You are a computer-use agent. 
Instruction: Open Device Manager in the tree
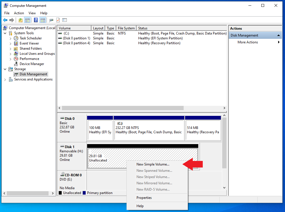point(32,64)
